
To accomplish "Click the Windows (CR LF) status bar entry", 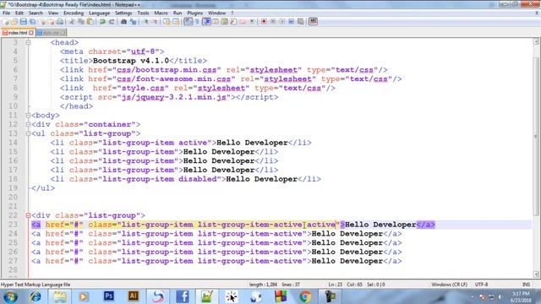I will click(x=449, y=285).
